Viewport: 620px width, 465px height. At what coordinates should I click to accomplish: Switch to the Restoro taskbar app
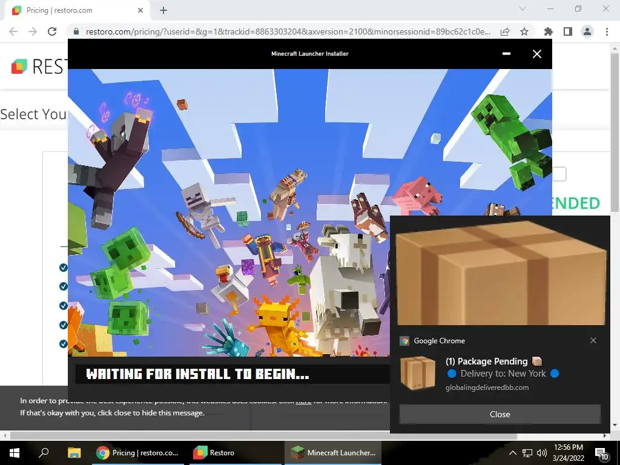pyautogui.click(x=234, y=453)
